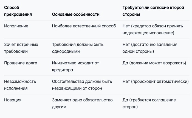192x118 pixels.
Task: Click 'Нет (достаточно заявления одной стороны)' cell
Action: (x=150, y=48)
